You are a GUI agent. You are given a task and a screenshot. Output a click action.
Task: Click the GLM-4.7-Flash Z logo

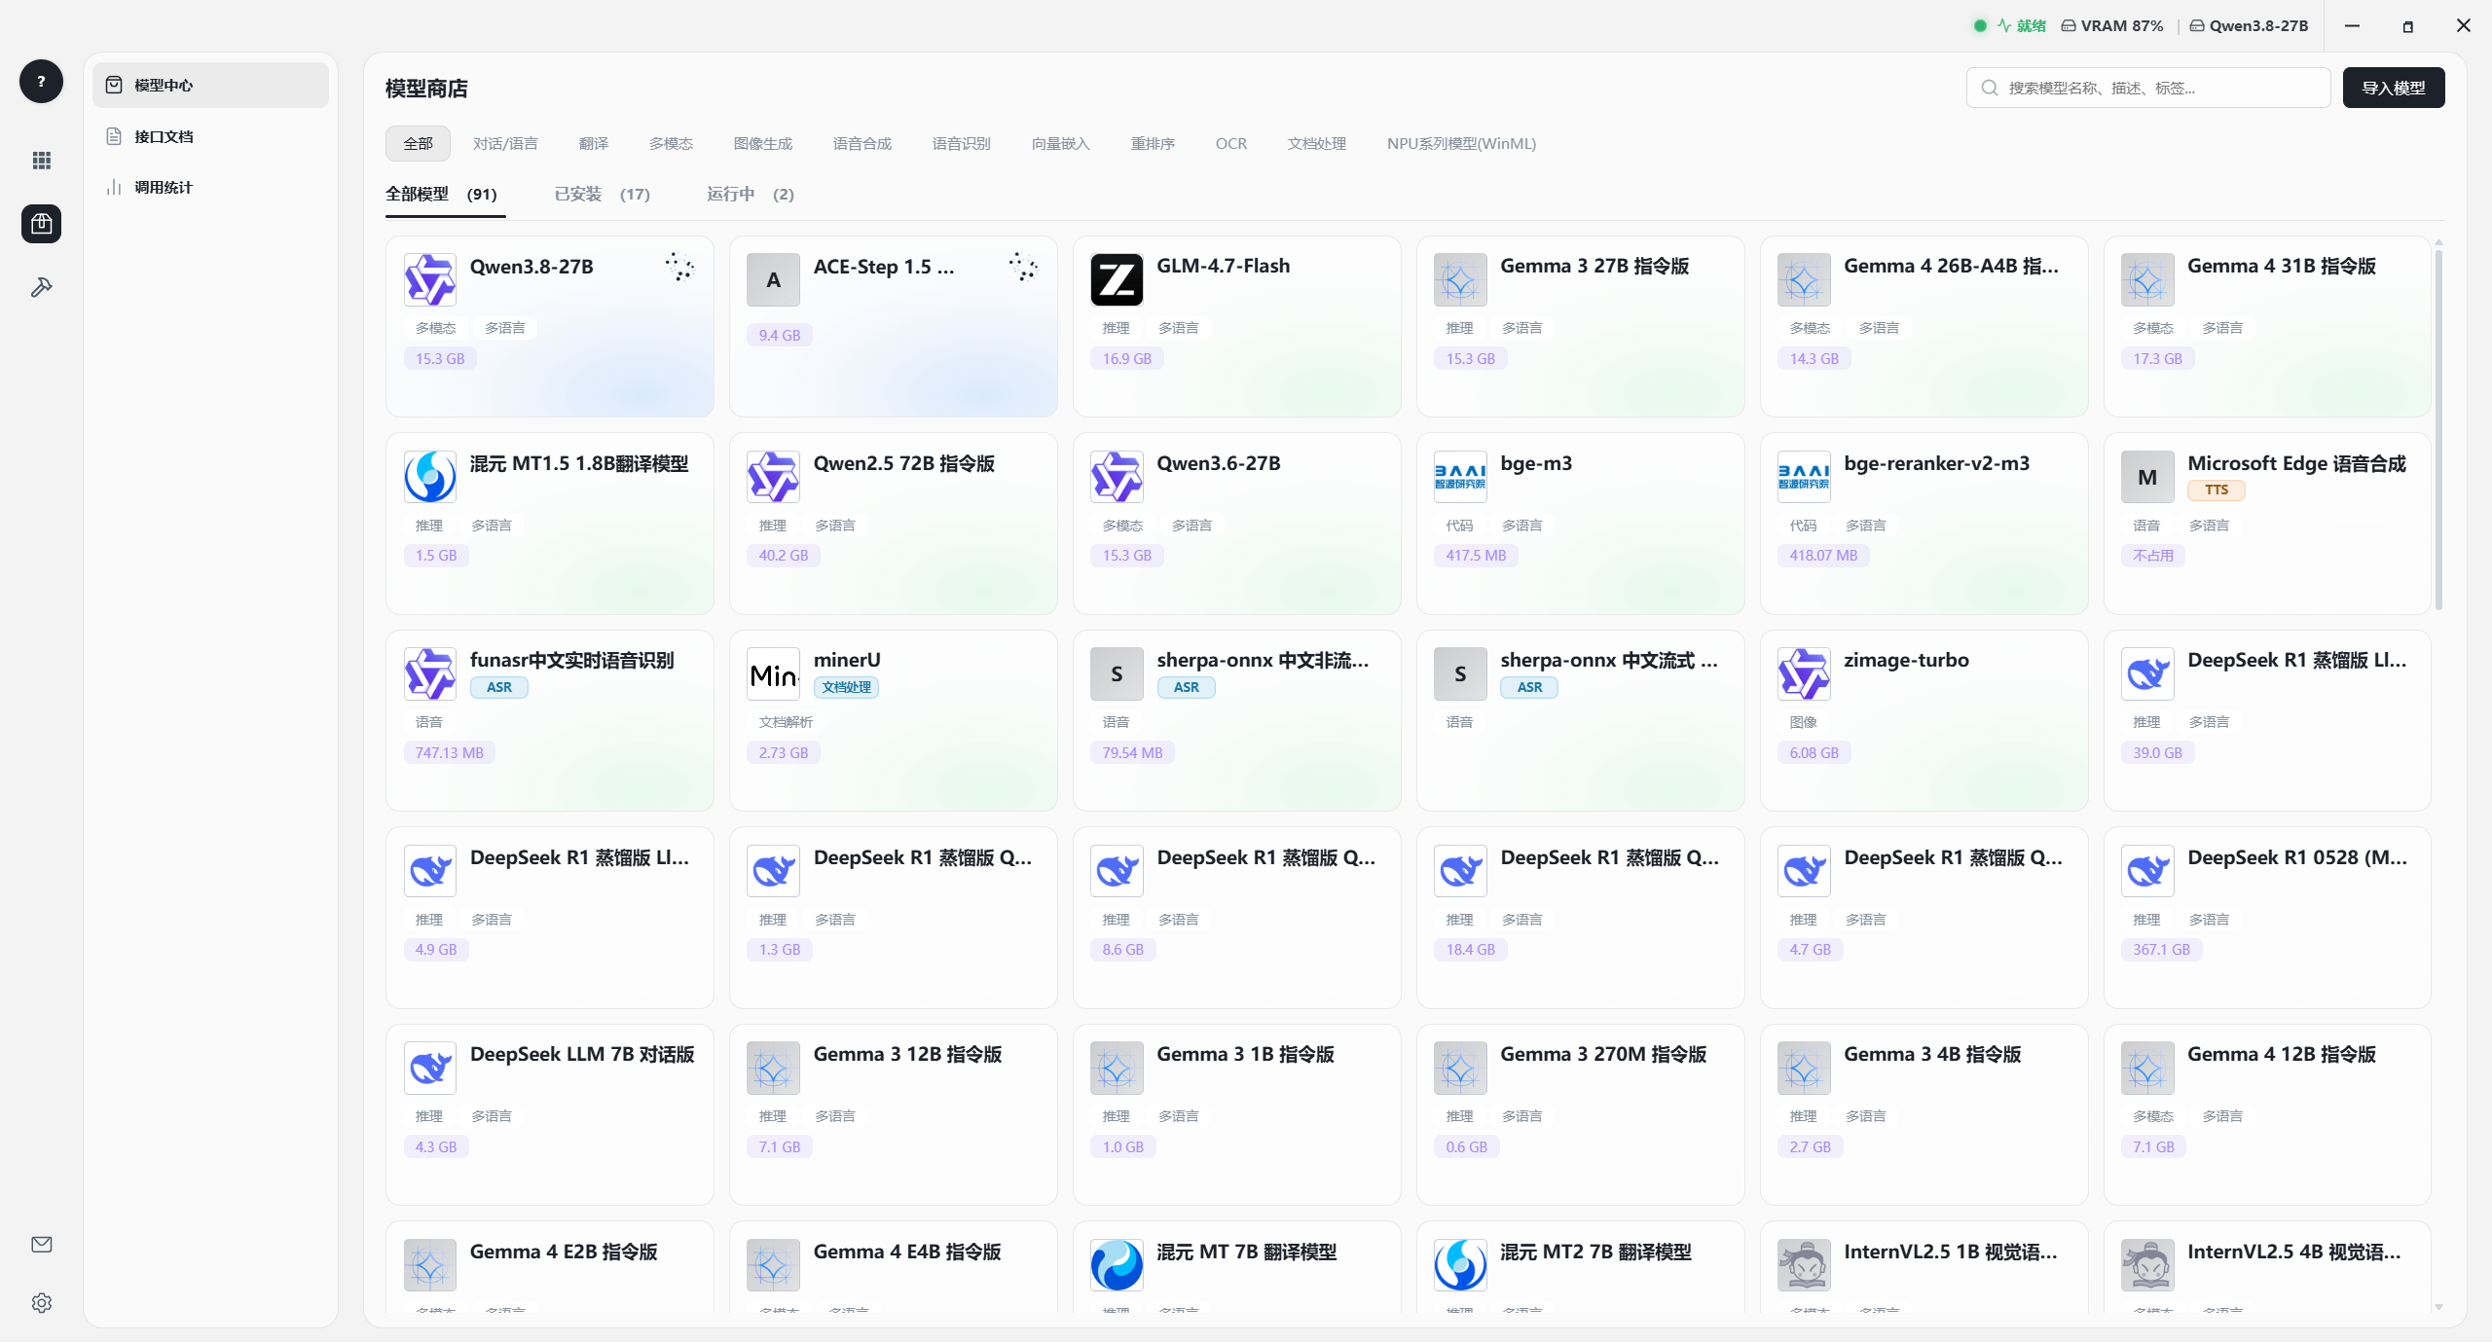(1117, 280)
